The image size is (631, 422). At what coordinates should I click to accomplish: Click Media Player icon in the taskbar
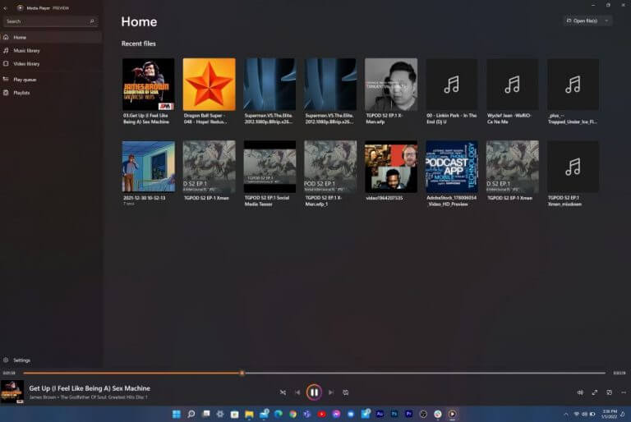click(x=453, y=414)
